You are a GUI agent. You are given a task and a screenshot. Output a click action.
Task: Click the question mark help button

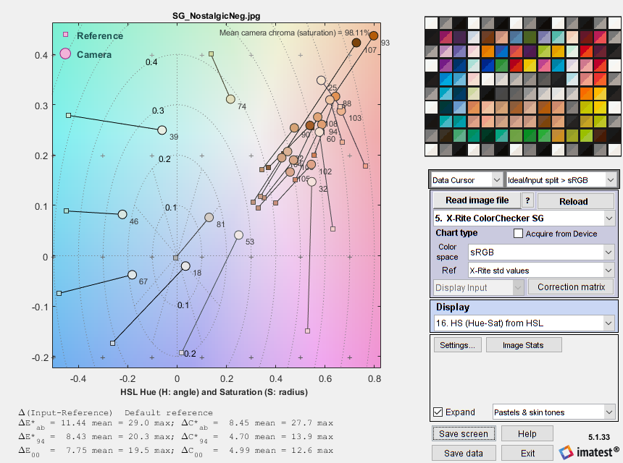coord(528,200)
